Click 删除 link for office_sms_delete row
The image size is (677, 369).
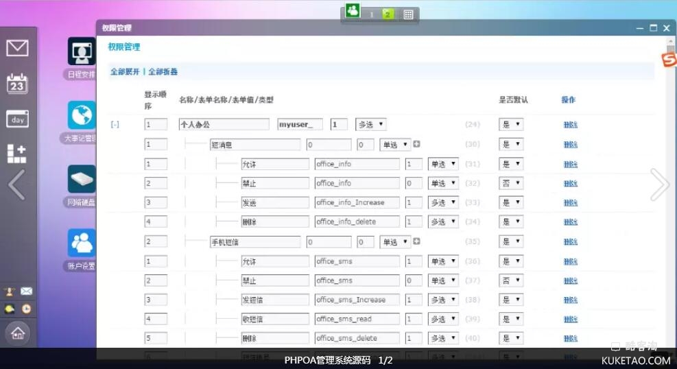[x=571, y=338]
